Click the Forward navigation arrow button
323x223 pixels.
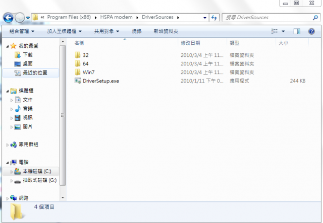pos(20,18)
